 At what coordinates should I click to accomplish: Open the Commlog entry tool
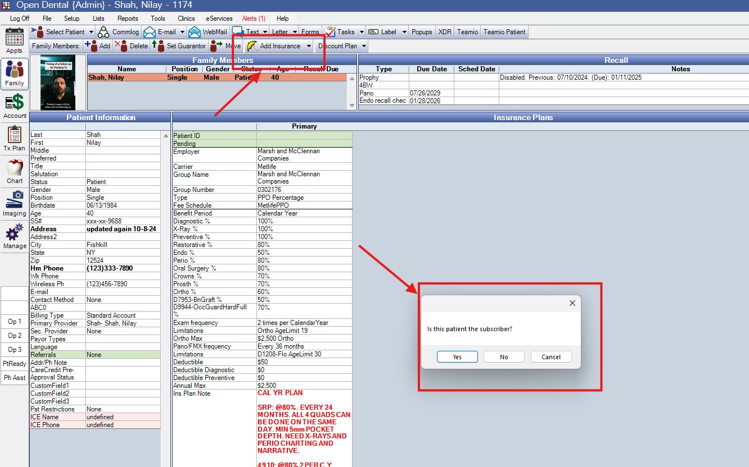tap(119, 32)
